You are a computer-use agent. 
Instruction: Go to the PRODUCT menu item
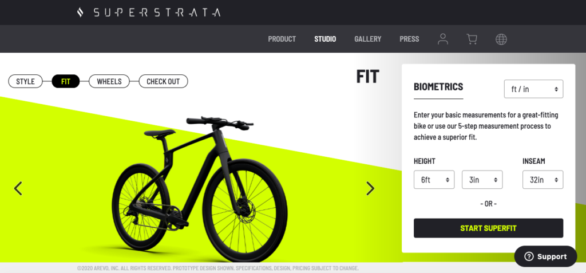tap(282, 39)
